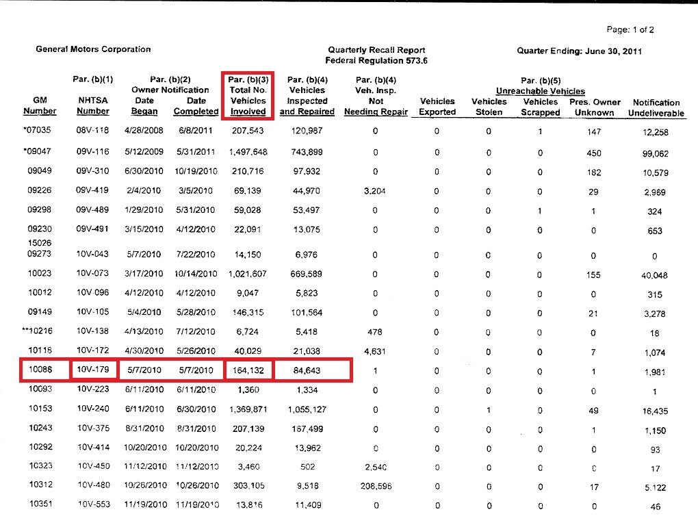Select the 208,596 not needing repair value
The image size is (698, 525).
click(376, 487)
